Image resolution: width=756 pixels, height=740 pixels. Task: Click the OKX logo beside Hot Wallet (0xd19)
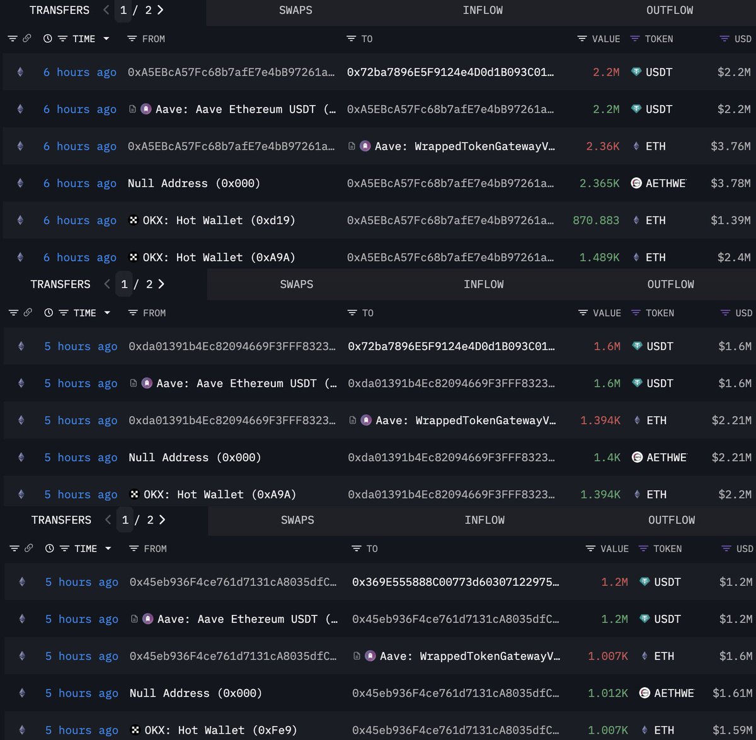tap(134, 220)
